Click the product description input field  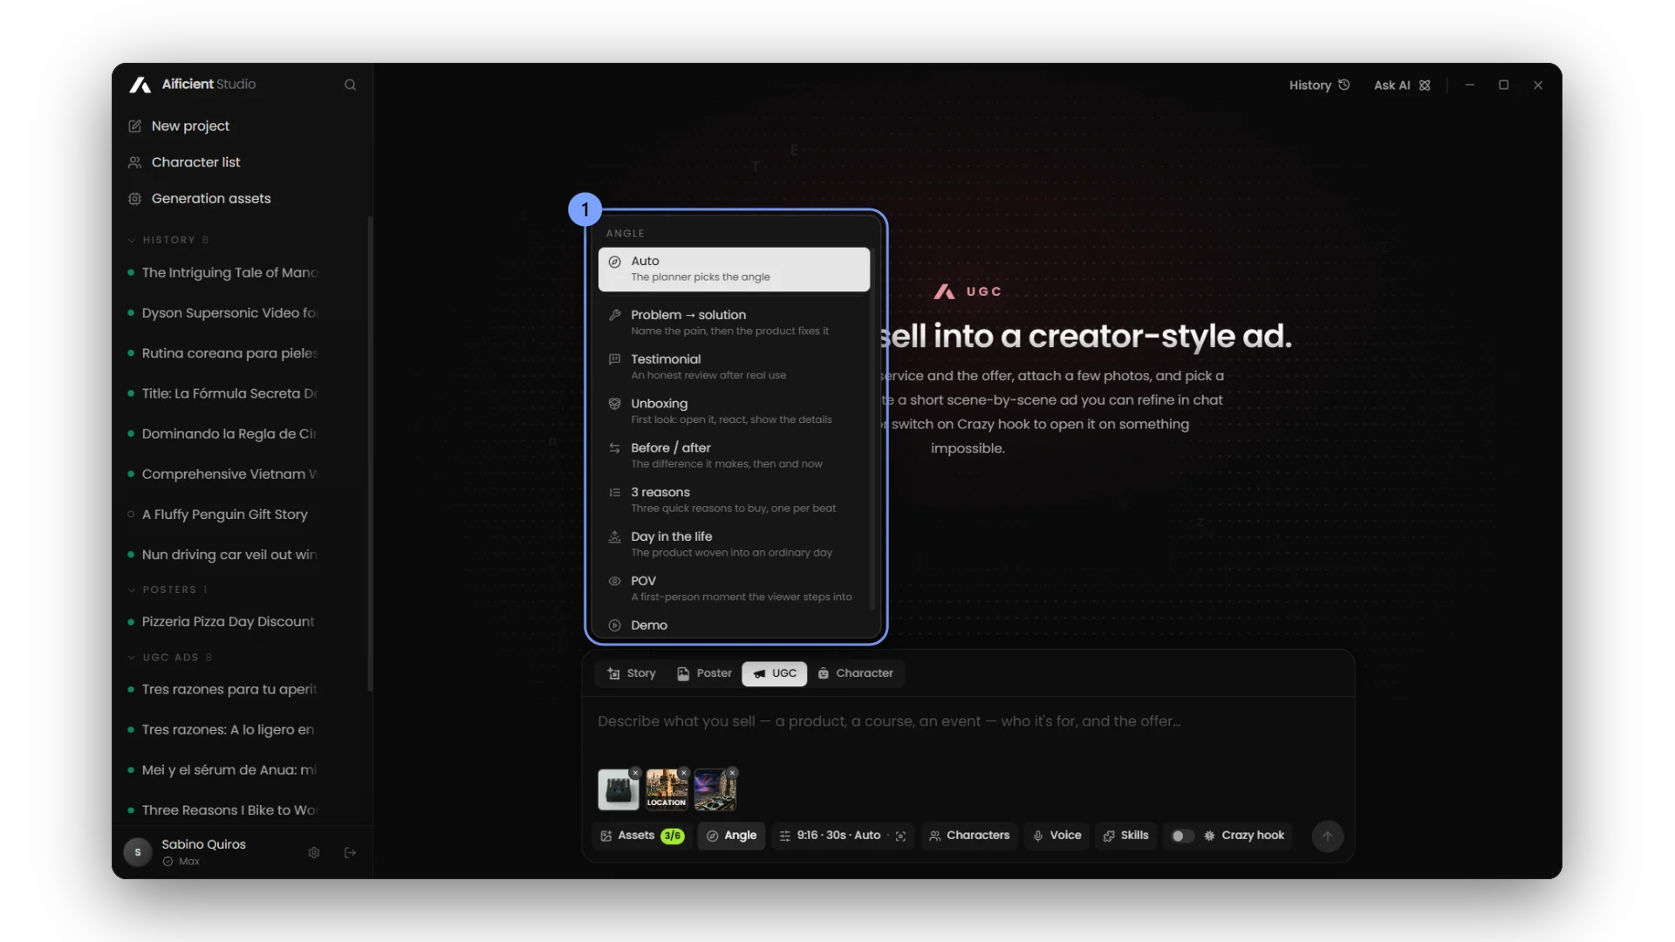coord(967,722)
